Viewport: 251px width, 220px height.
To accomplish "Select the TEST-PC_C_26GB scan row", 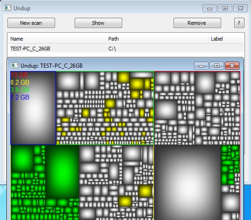I will (x=126, y=49).
